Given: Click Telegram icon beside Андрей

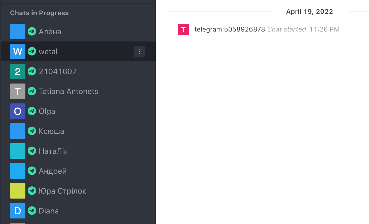Looking at the screenshot, I should point(32,171).
